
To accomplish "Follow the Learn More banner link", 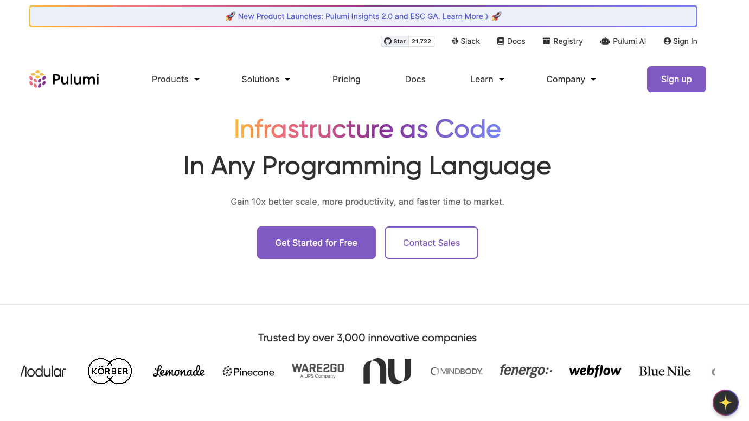I will (464, 16).
